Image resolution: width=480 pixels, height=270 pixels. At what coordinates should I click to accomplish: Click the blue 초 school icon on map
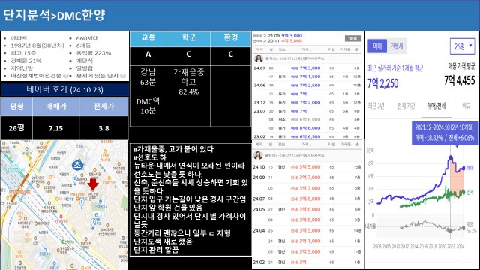point(77,165)
